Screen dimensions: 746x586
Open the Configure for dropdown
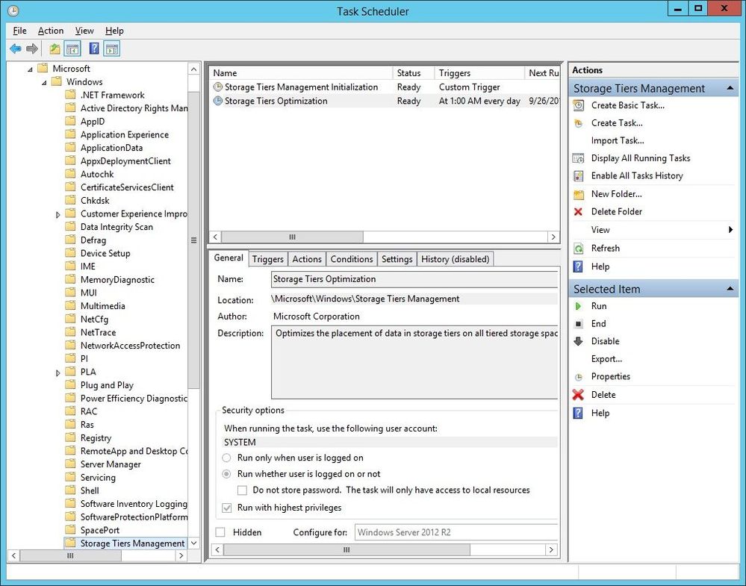click(456, 532)
